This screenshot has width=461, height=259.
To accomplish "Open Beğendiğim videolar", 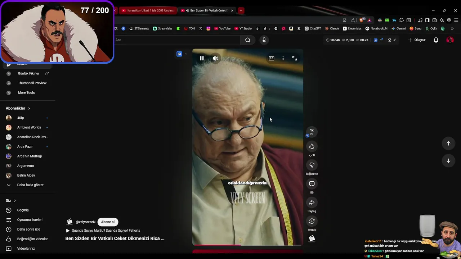I will (x=27, y=239).
